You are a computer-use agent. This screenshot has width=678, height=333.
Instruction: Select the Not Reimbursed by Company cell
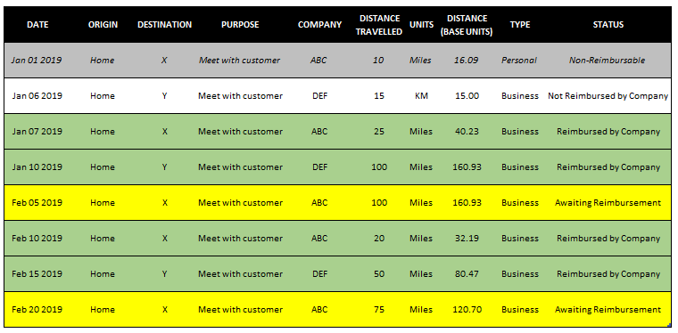pos(608,96)
